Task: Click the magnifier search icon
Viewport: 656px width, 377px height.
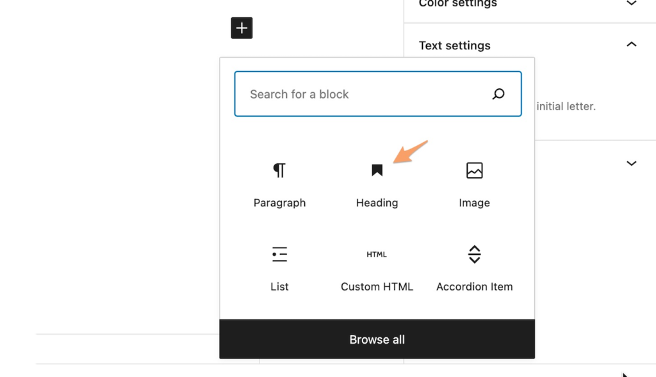Action: tap(498, 94)
